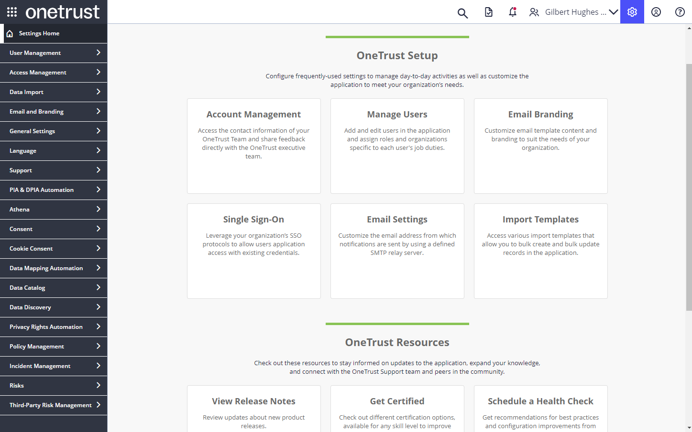
Task: Open the Manage Users card
Action: [x=397, y=146]
